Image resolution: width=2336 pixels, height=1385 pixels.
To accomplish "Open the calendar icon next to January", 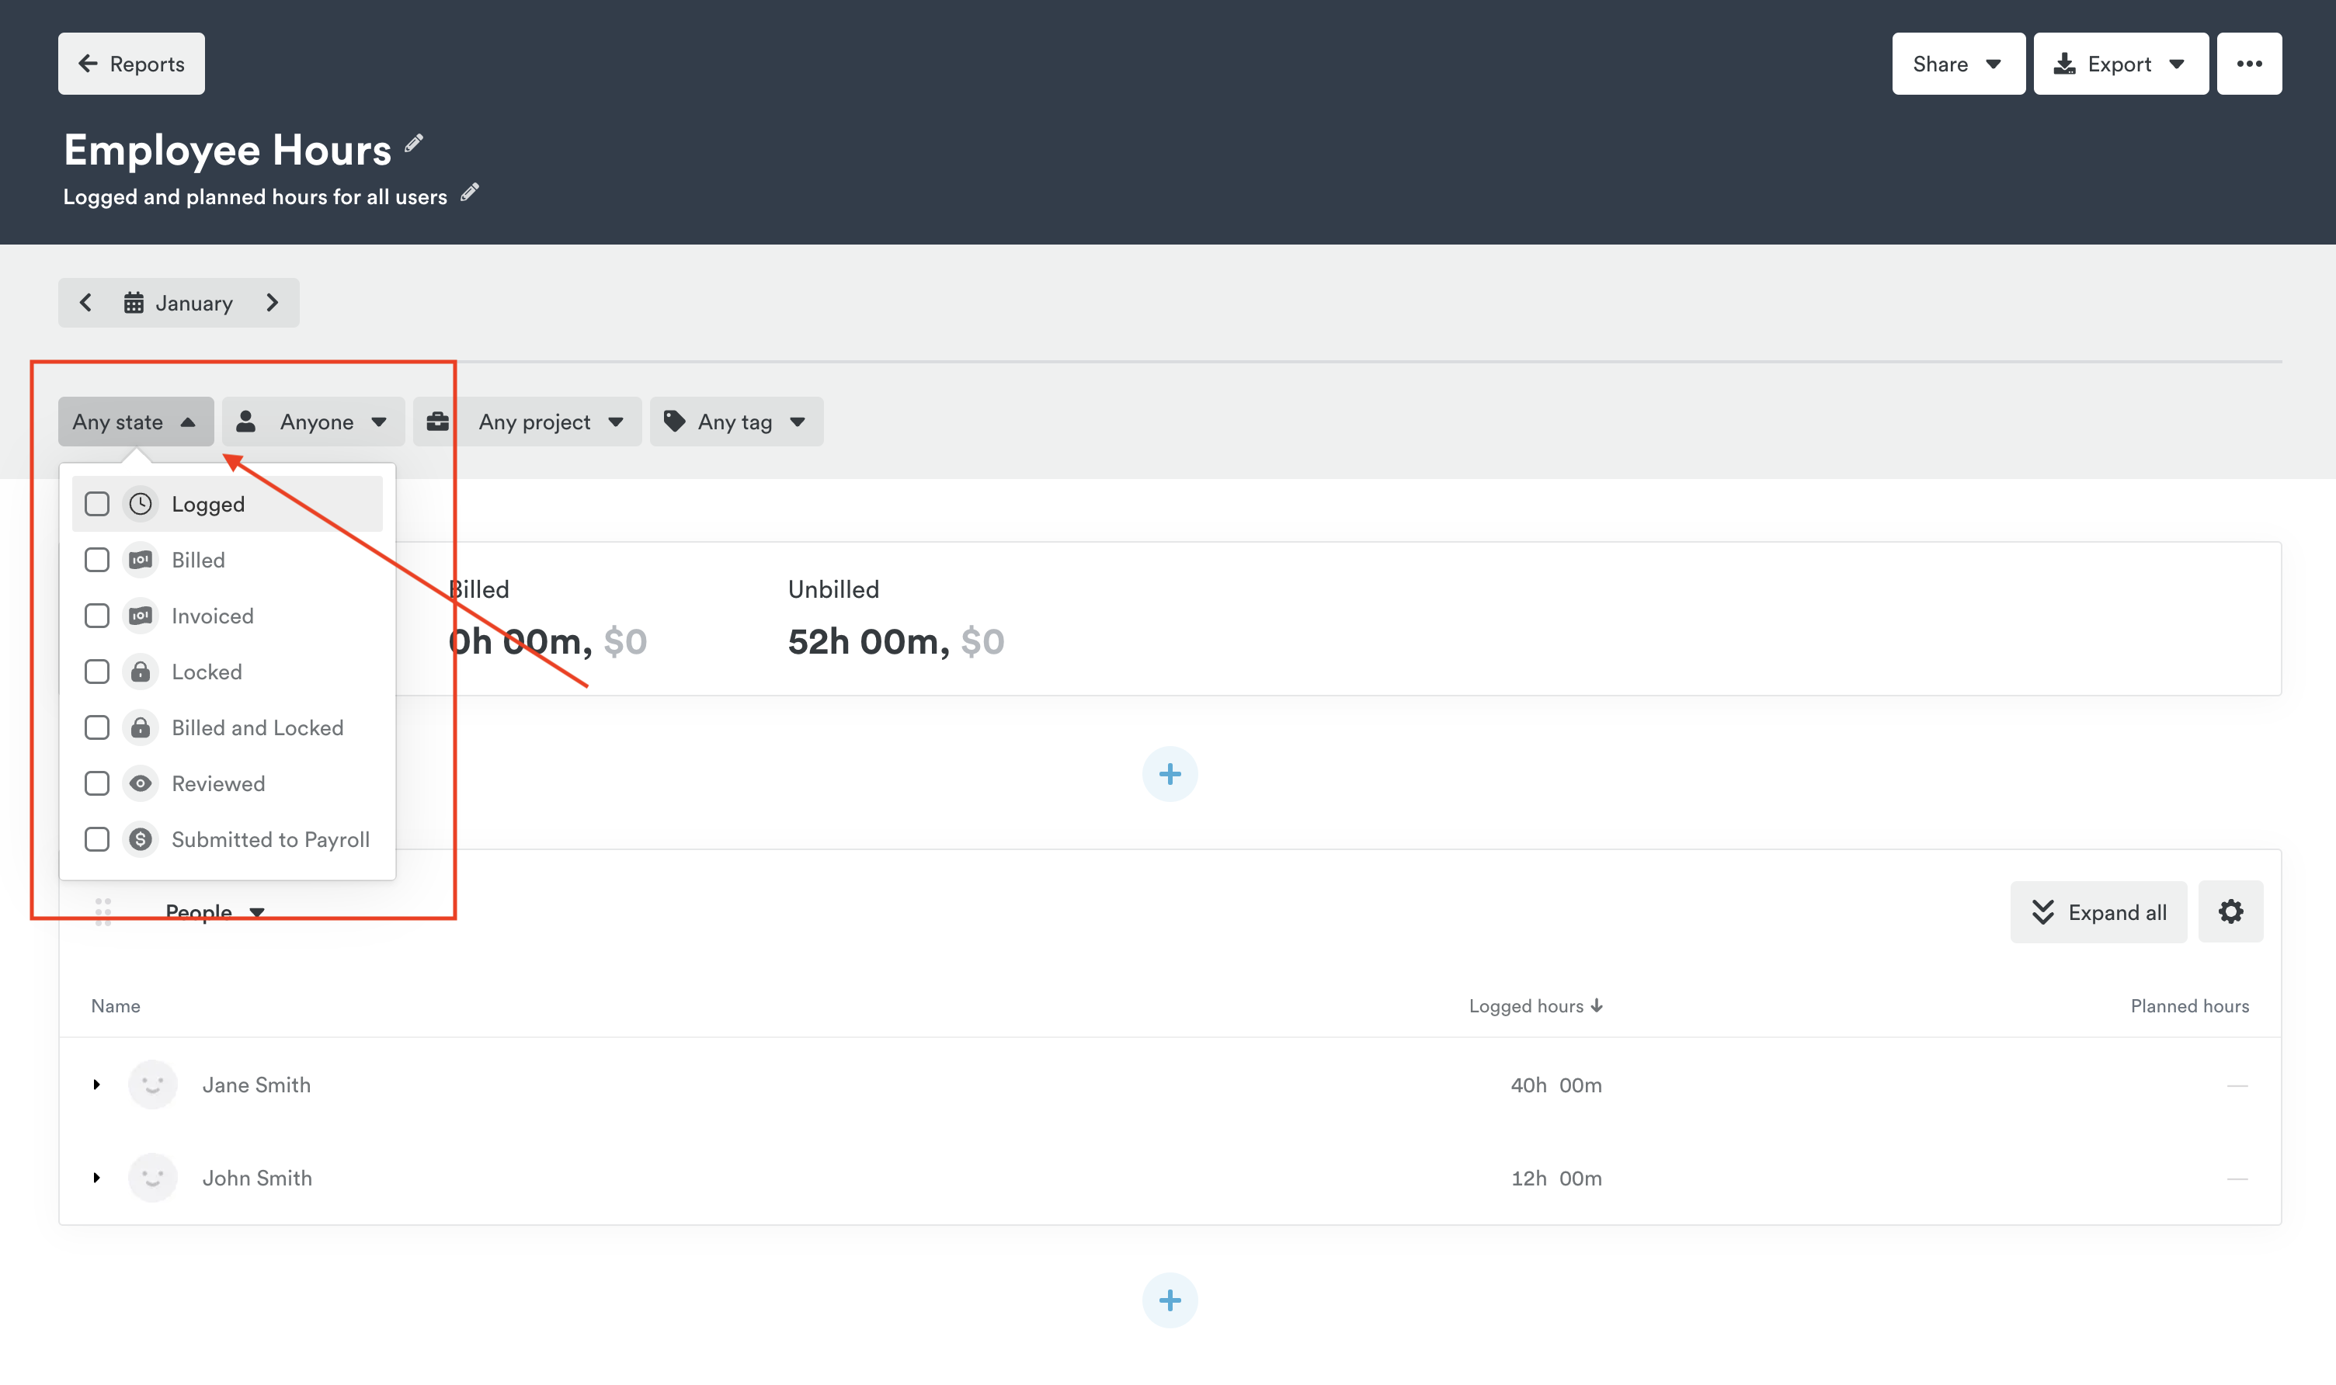I will pos(133,302).
